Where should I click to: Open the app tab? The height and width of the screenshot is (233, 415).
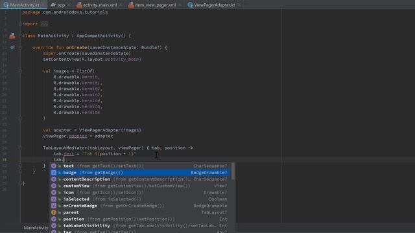click(61, 5)
